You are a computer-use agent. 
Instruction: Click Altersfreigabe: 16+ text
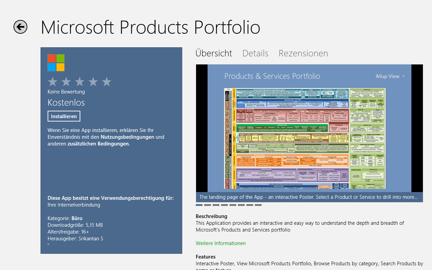(x=68, y=232)
